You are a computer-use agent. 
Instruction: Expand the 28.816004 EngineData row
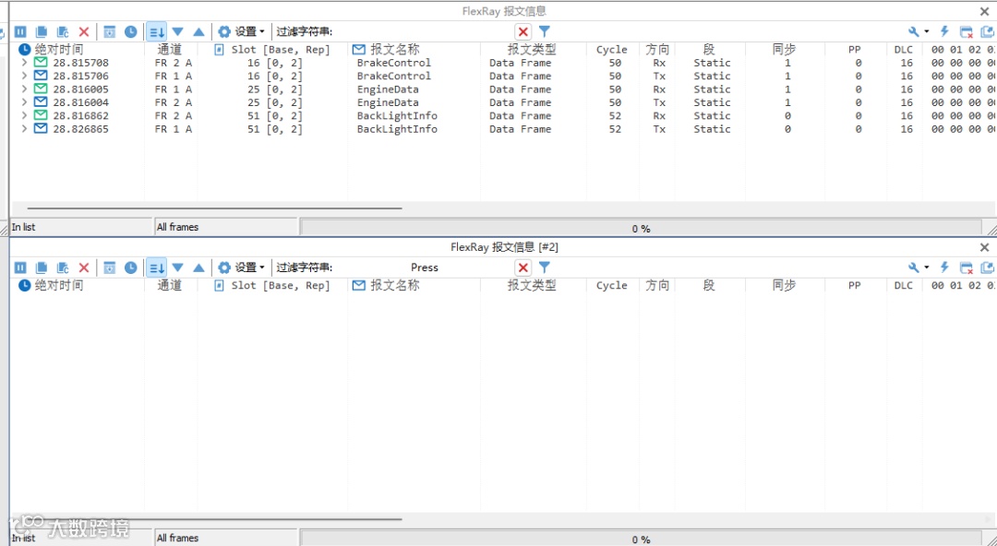(24, 102)
